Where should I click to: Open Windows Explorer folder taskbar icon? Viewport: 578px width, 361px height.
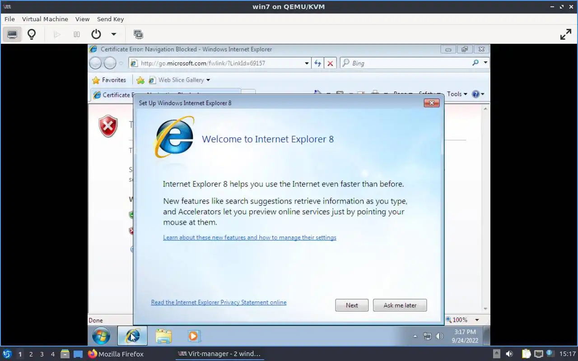click(x=163, y=336)
